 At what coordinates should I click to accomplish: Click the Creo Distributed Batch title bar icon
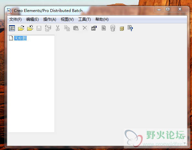(x=10, y=11)
